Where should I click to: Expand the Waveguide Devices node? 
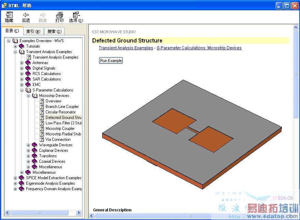point(28,145)
